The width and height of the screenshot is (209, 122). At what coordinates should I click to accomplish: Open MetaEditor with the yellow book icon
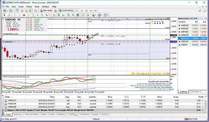click(56, 11)
